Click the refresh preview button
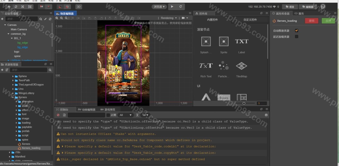 coord(181,7)
